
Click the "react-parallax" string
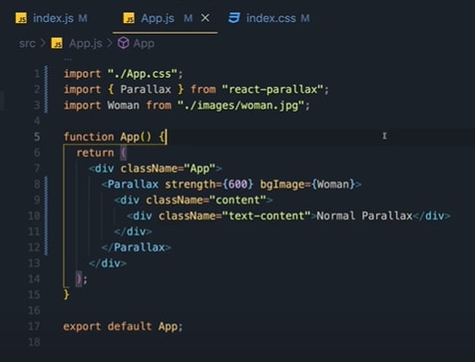(x=273, y=89)
